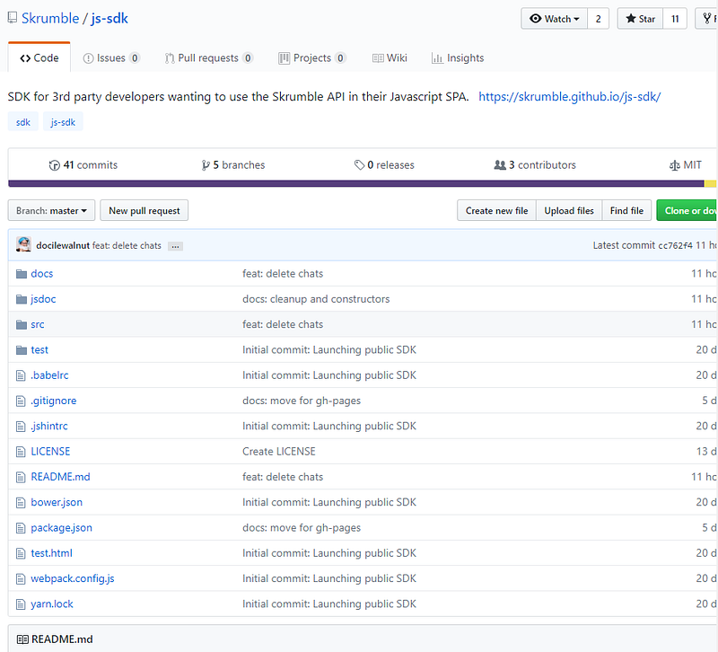
Task: Click the README.md header book icon
Action: click(22, 639)
